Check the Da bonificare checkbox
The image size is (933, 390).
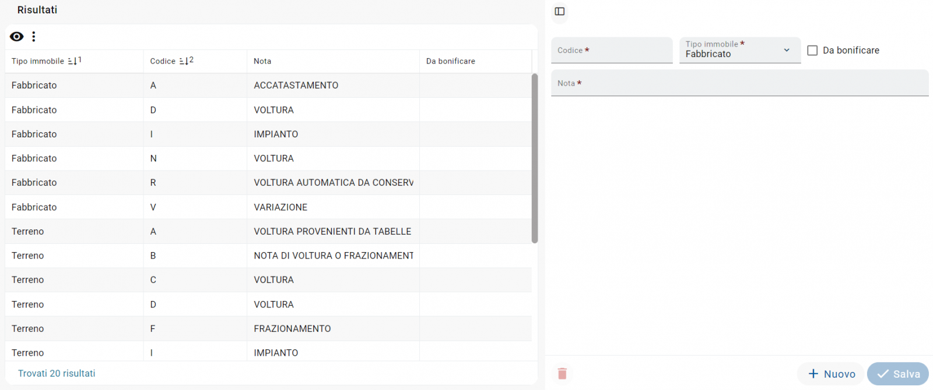[812, 51]
